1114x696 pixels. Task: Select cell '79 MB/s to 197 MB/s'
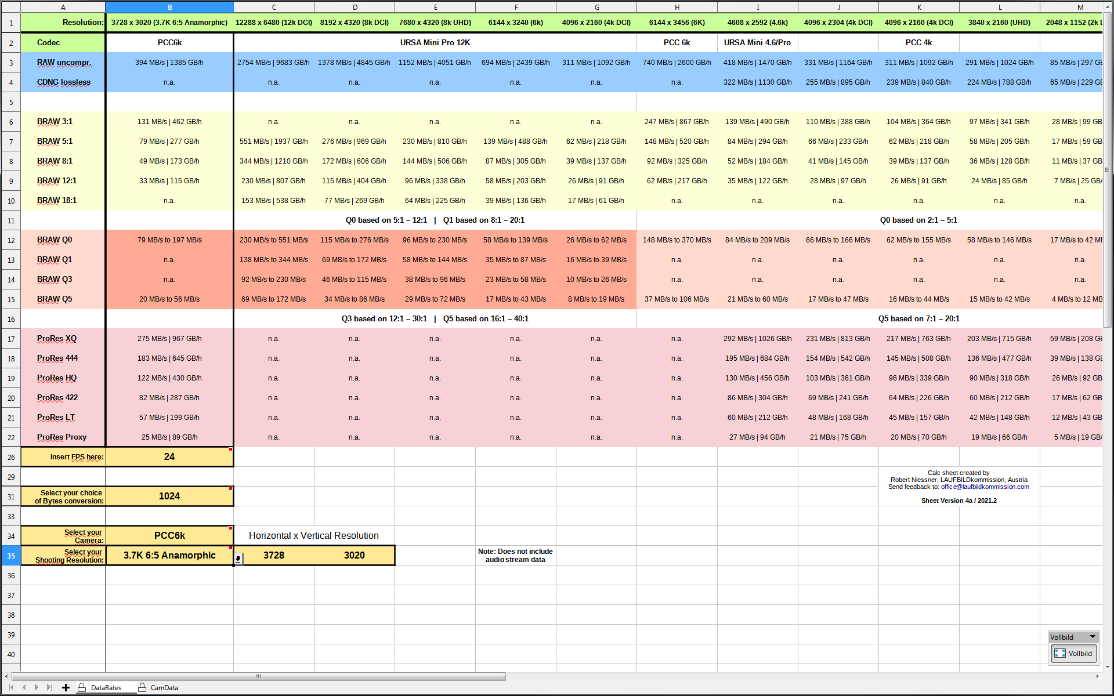pyautogui.click(x=169, y=240)
